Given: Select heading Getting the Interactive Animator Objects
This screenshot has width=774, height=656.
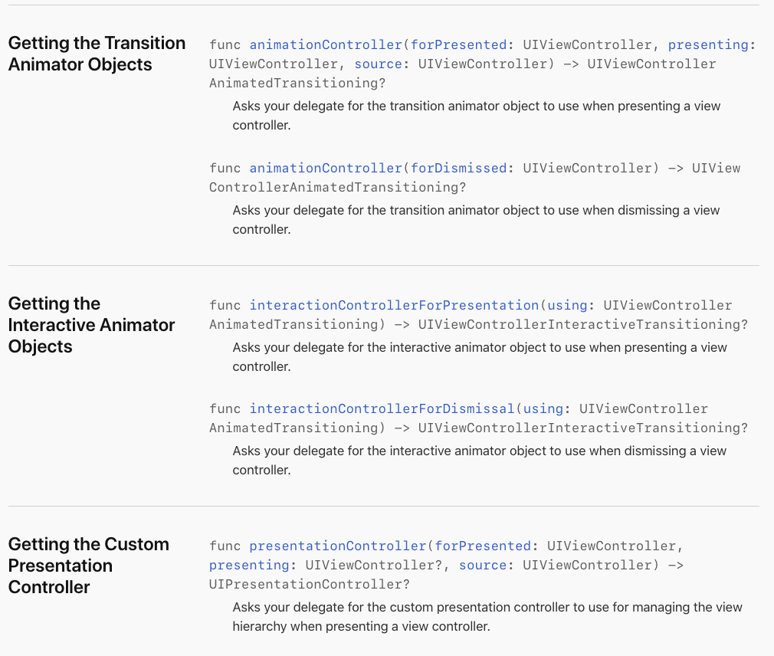Looking at the screenshot, I should coord(91,325).
